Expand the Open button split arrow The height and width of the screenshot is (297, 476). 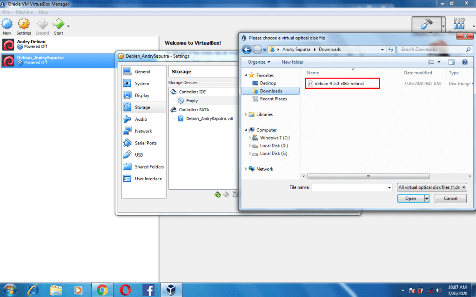click(x=427, y=198)
